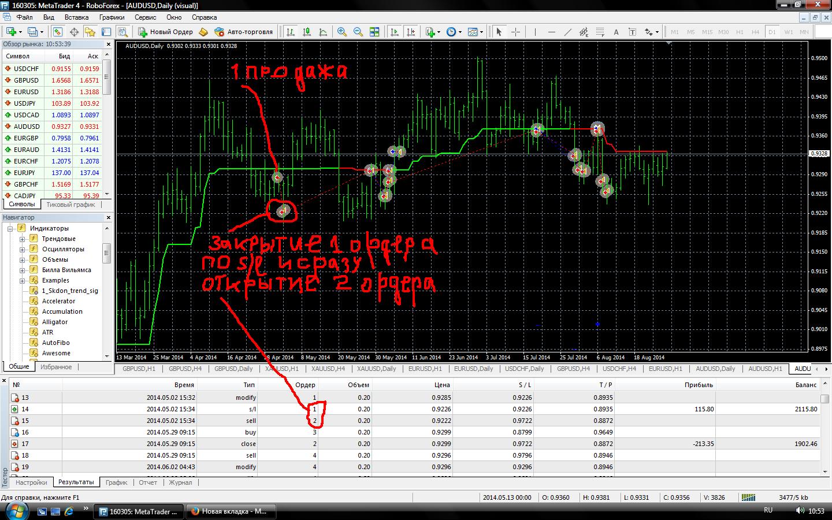Draw a trendline

tap(567, 32)
